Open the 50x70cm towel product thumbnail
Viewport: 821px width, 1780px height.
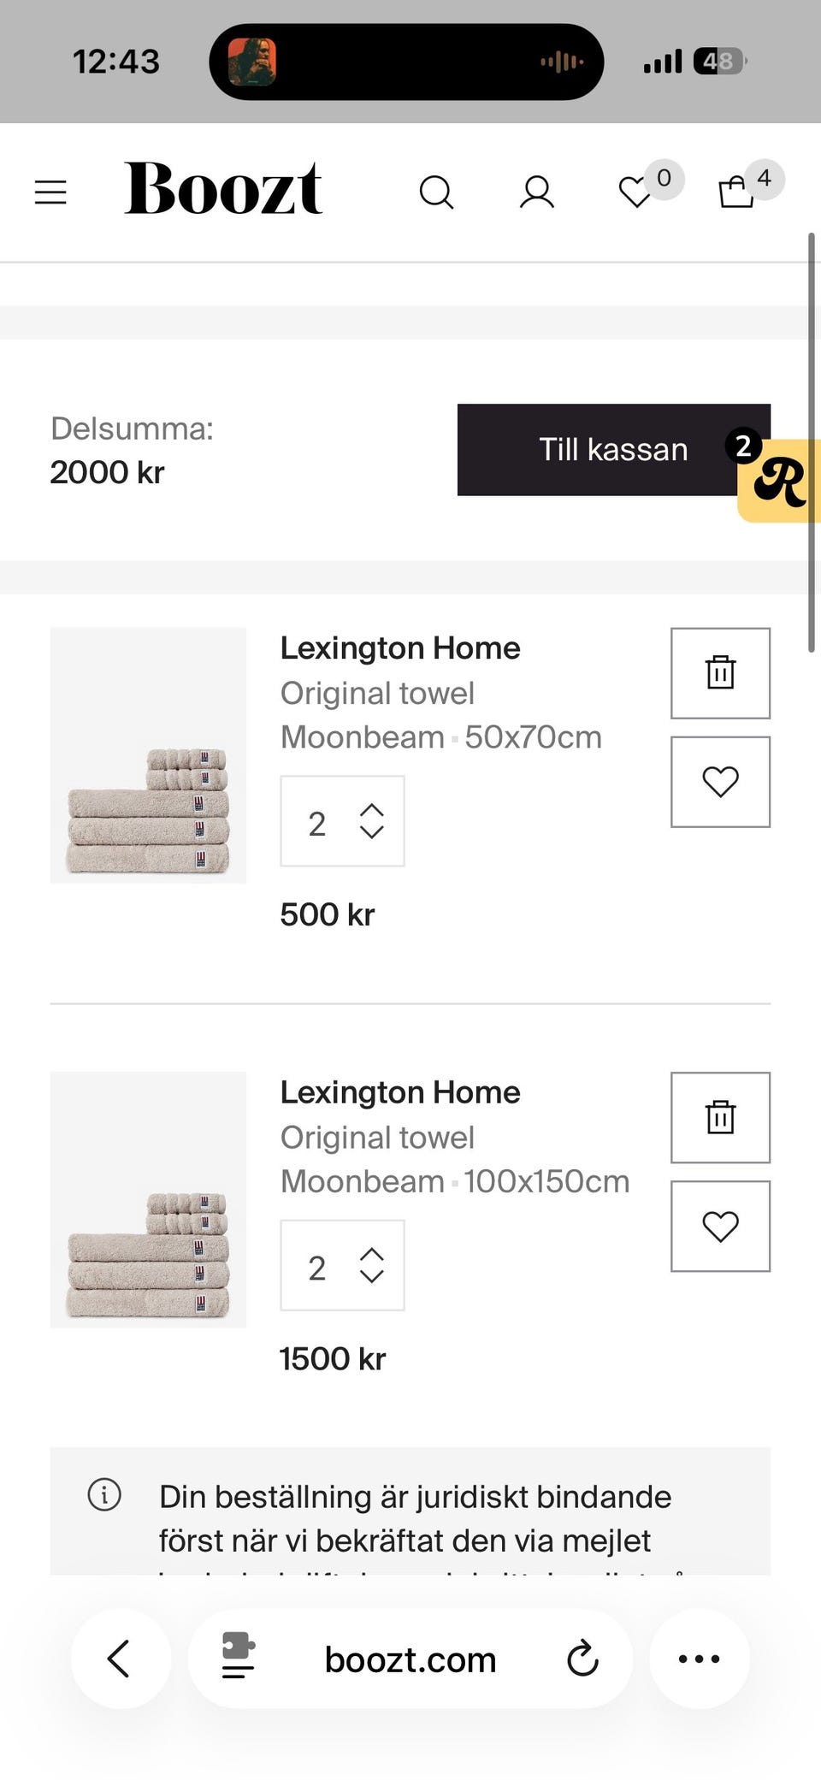click(148, 755)
